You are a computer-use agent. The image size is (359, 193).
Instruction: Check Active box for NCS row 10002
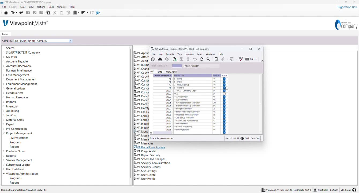coord(224,94)
